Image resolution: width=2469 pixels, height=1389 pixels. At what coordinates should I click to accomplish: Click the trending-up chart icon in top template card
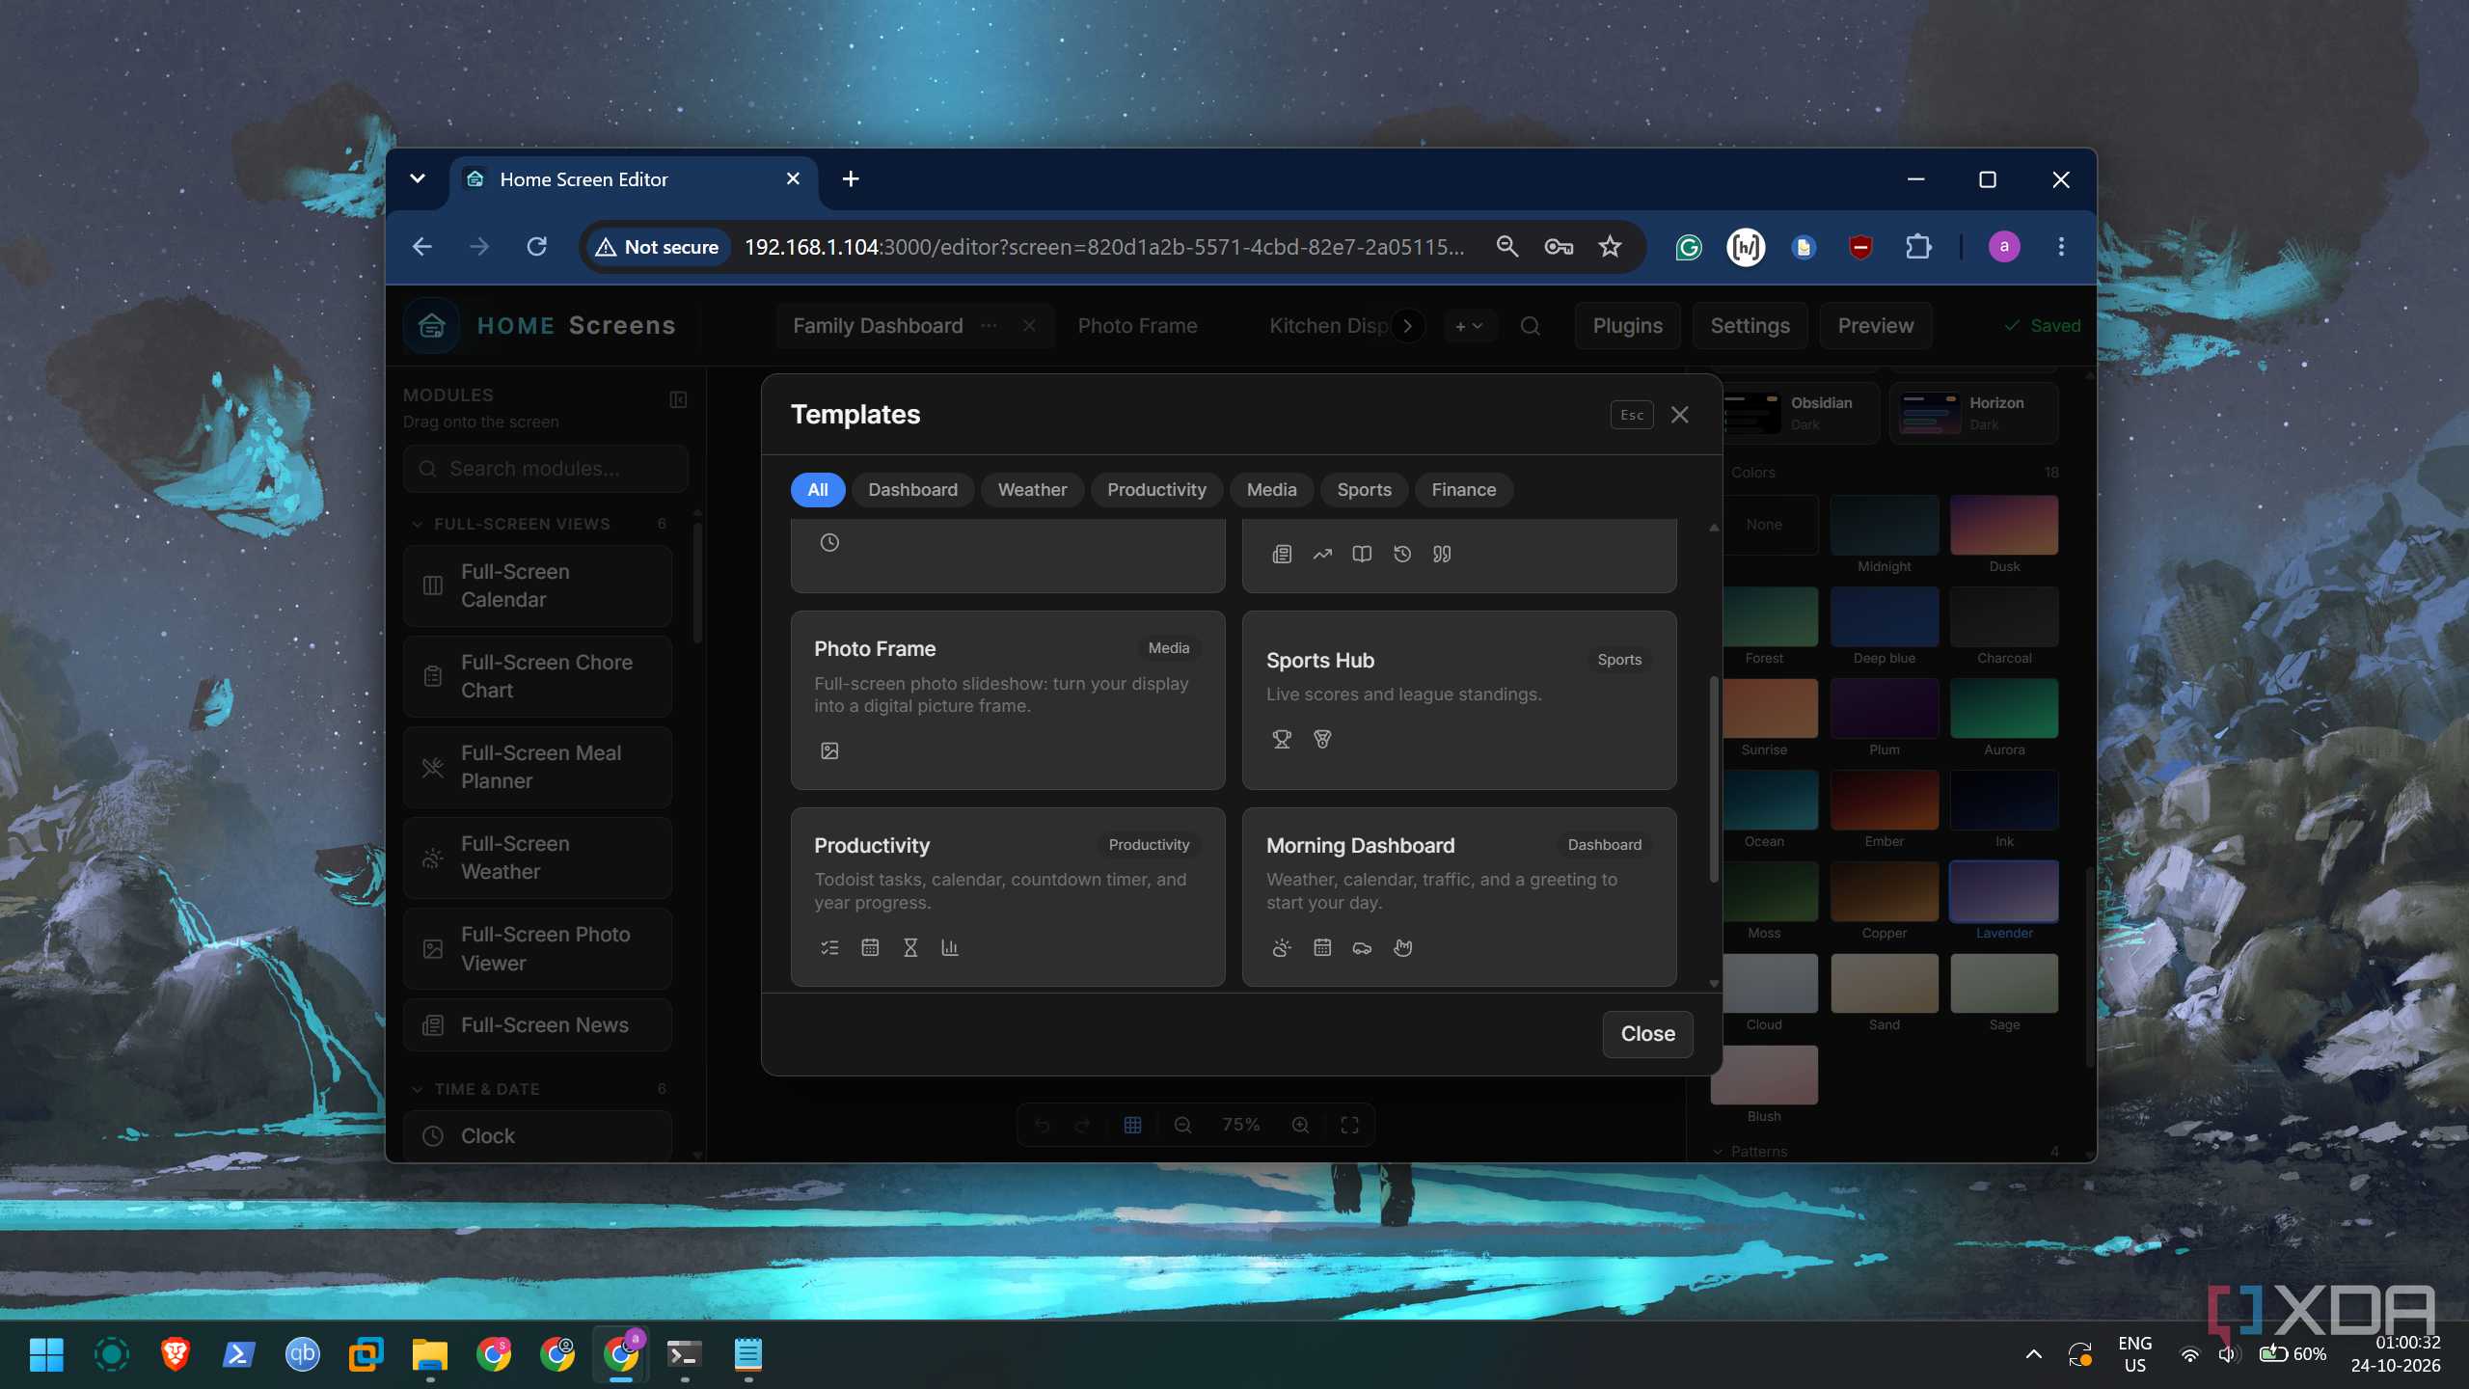[1322, 554]
